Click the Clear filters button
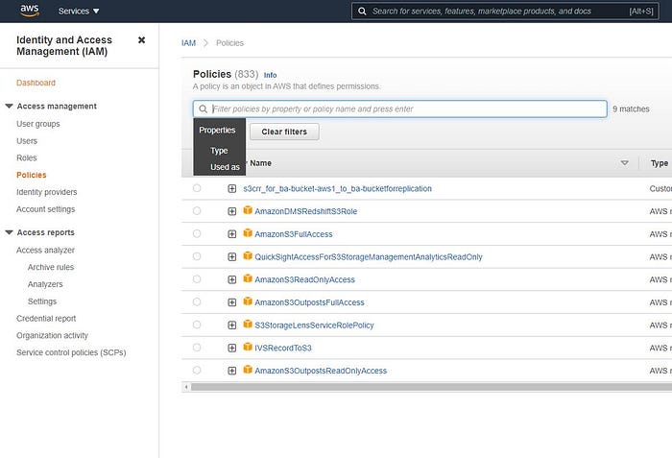 tap(284, 132)
